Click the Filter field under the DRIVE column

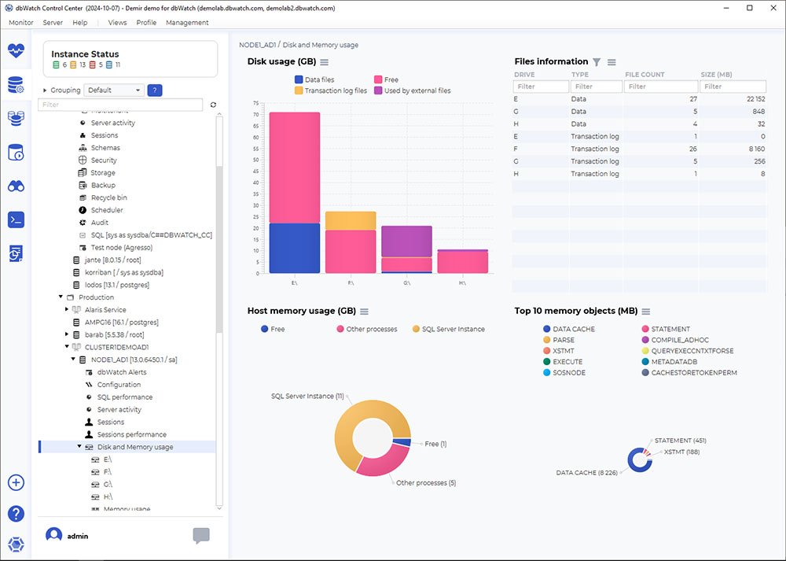click(540, 86)
